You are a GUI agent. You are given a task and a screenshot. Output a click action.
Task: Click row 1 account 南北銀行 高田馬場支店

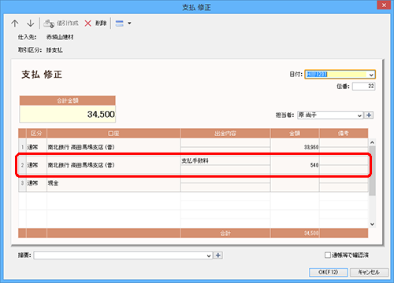tap(113, 147)
